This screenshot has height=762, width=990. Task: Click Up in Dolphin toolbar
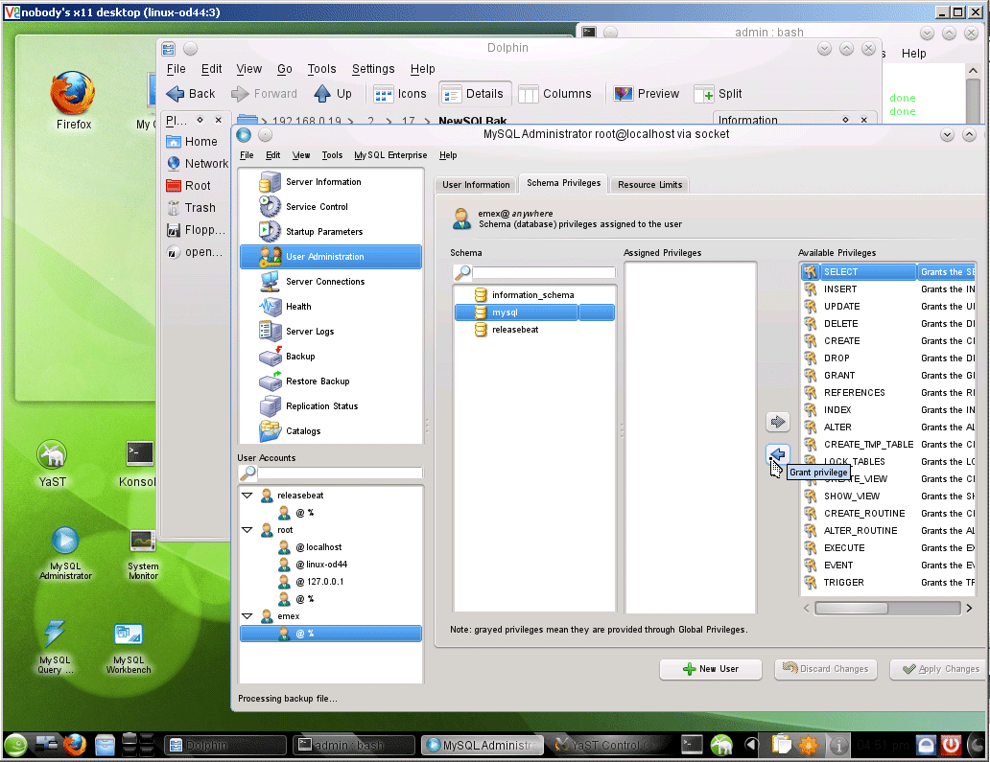click(334, 94)
